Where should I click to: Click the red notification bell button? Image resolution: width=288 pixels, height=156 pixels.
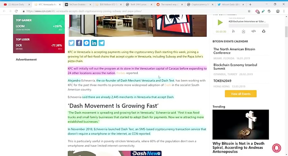pyautogui.click(x=276, y=148)
